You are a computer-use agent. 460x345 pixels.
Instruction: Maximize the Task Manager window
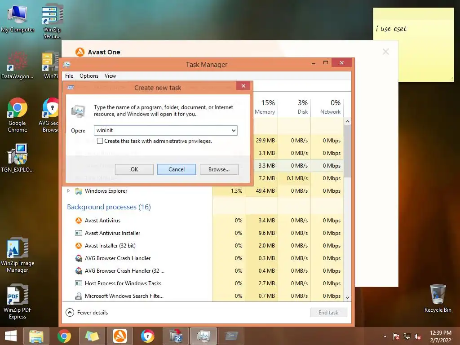point(325,63)
